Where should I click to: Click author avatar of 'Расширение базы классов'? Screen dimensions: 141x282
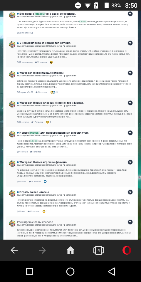point(12,223)
